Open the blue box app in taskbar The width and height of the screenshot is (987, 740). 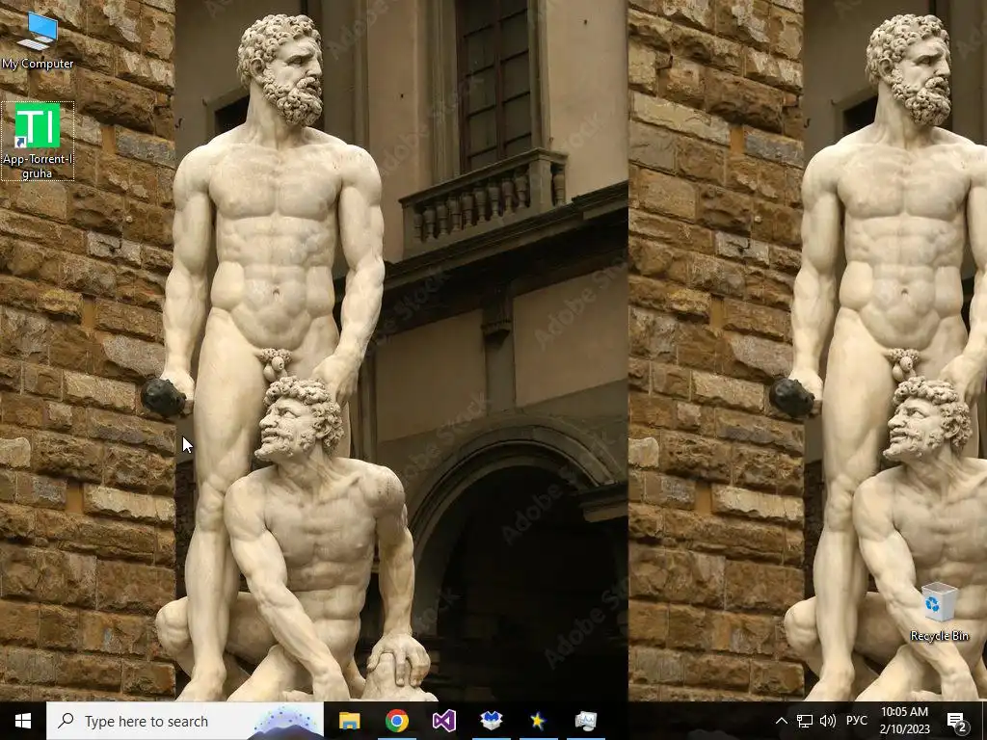point(491,721)
